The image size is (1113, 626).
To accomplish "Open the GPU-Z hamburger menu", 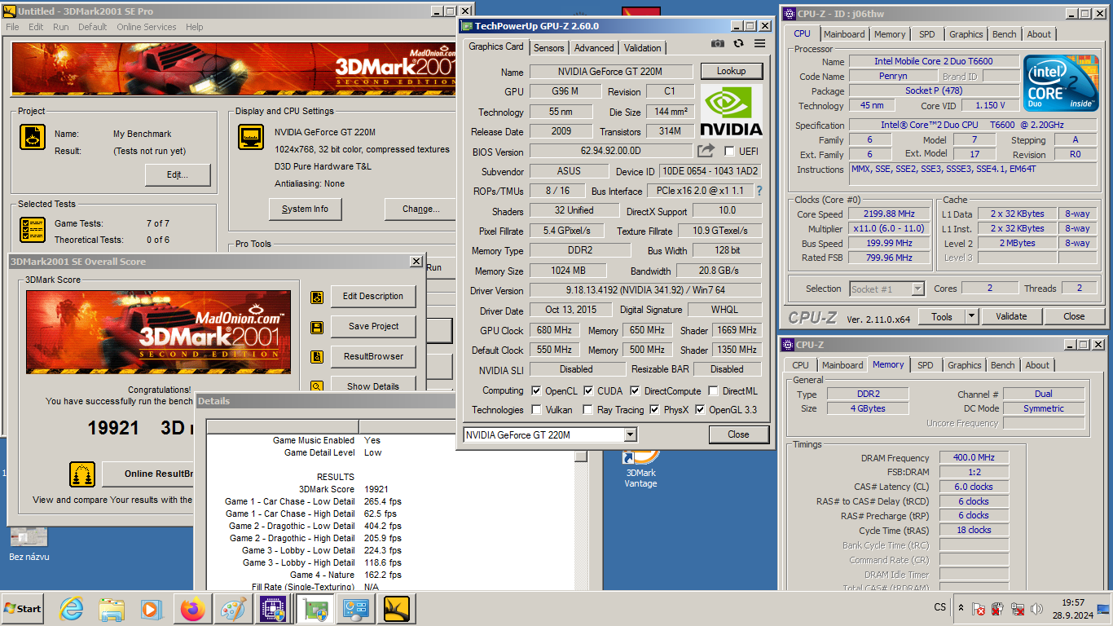I will [759, 44].
